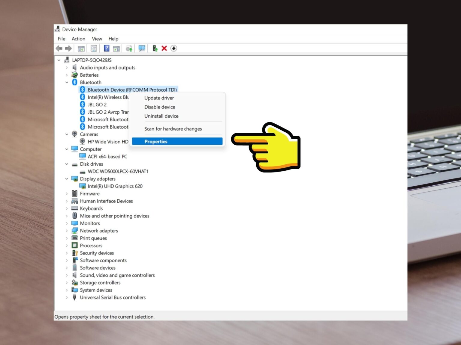461x345 pixels.
Task: Click the Universal Serial Bus controllers icon
Action: (75, 297)
